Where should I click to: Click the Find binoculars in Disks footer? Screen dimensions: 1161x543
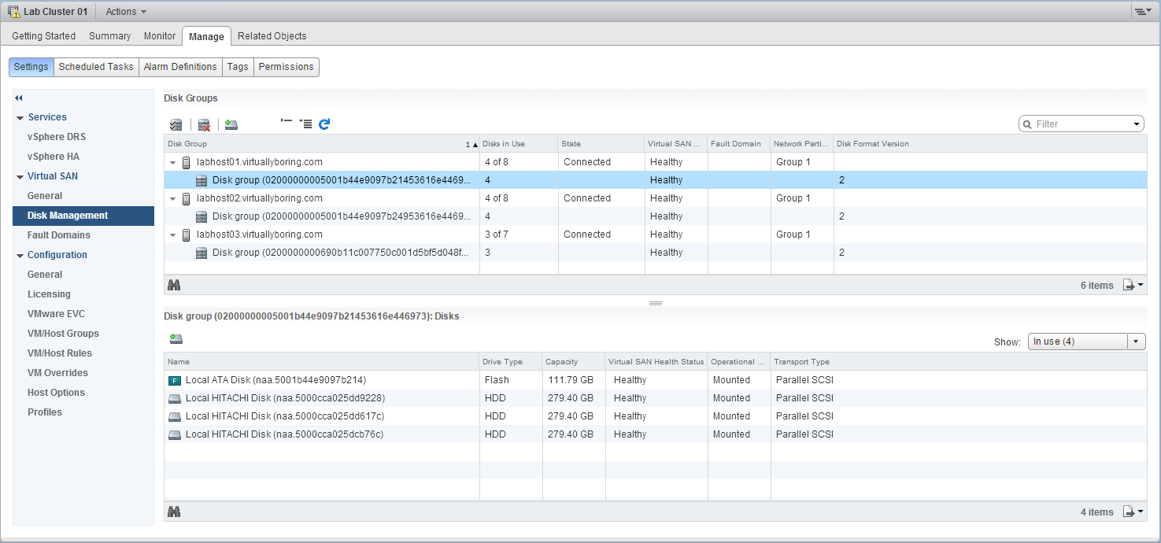pyautogui.click(x=174, y=512)
